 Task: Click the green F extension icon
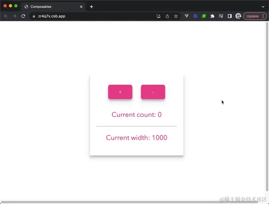tap(204, 16)
